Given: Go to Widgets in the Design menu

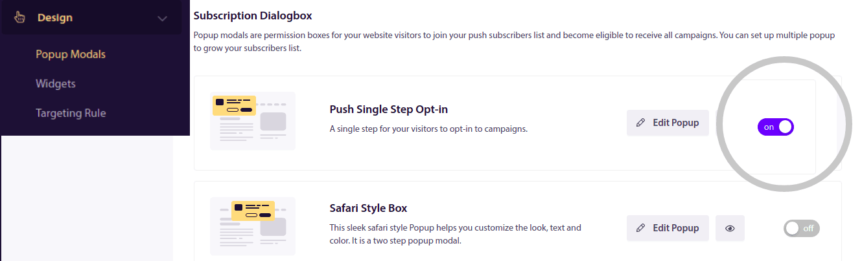Looking at the screenshot, I should pos(56,84).
